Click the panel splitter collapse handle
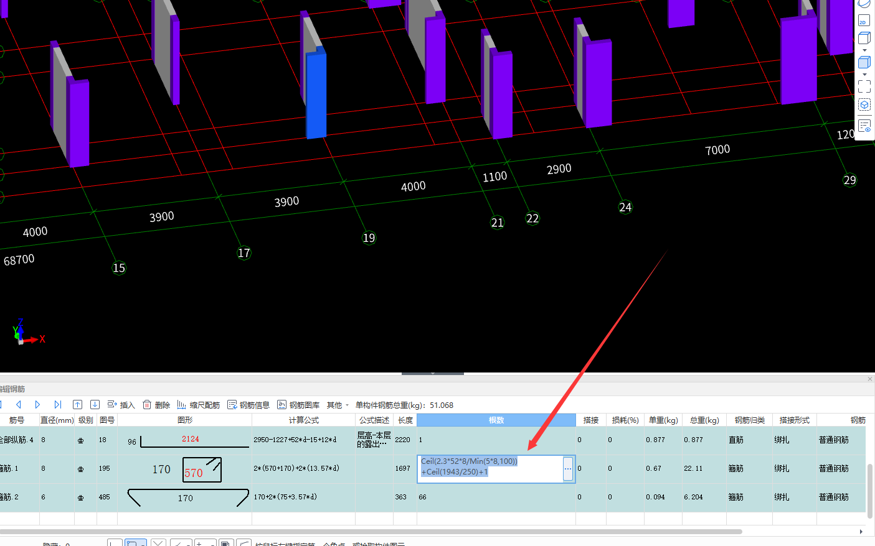The width and height of the screenshot is (875, 546). [x=433, y=373]
